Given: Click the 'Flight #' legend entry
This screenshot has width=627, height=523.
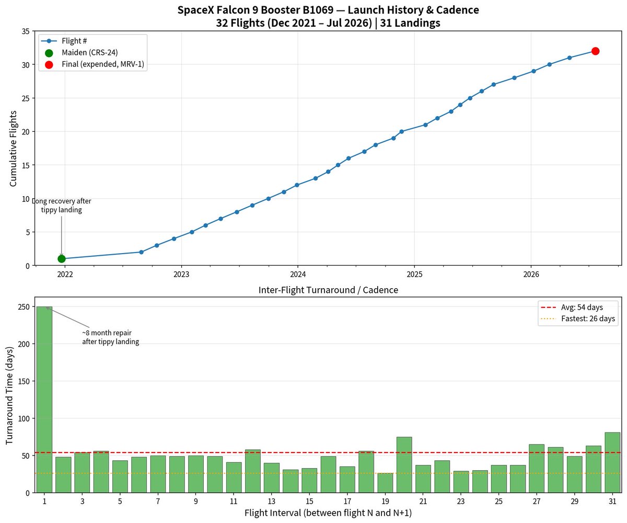Looking at the screenshot, I should 65,41.
